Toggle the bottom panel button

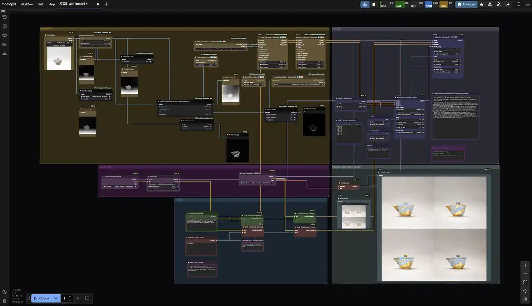[518, 4]
